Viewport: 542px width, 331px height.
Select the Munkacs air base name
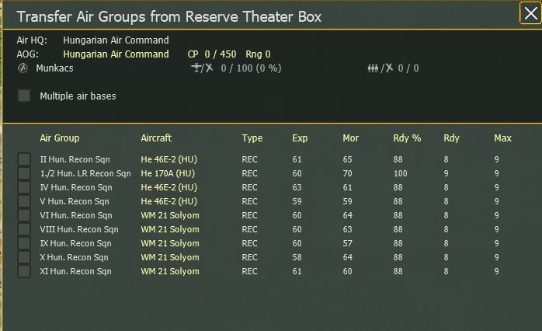[54, 68]
